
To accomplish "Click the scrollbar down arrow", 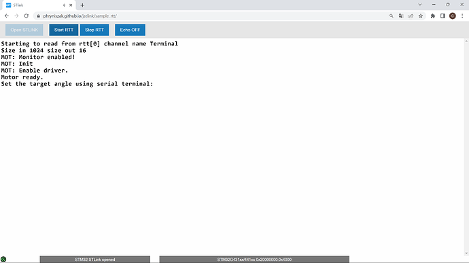I will click(x=466, y=253).
